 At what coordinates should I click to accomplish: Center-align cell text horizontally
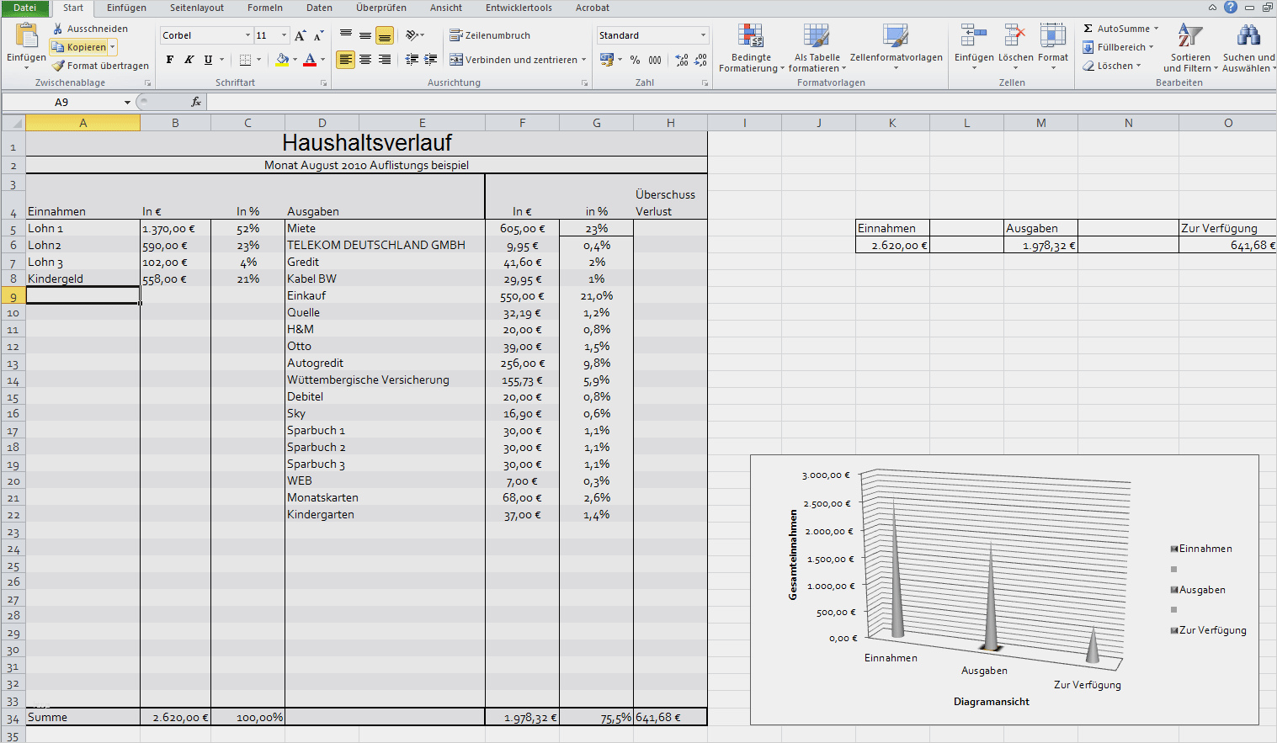pyautogui.click(x=365, y=60)
